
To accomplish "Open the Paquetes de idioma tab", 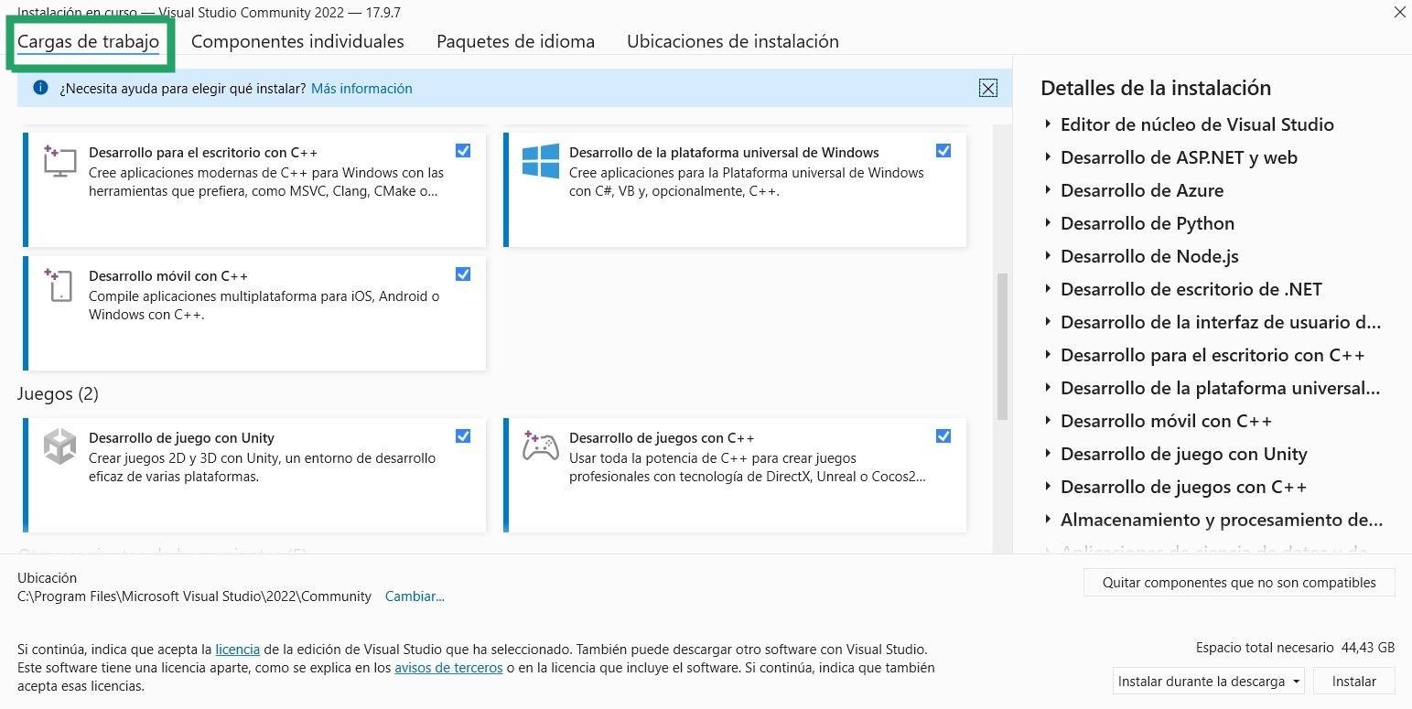I will (x=515, y=41).
